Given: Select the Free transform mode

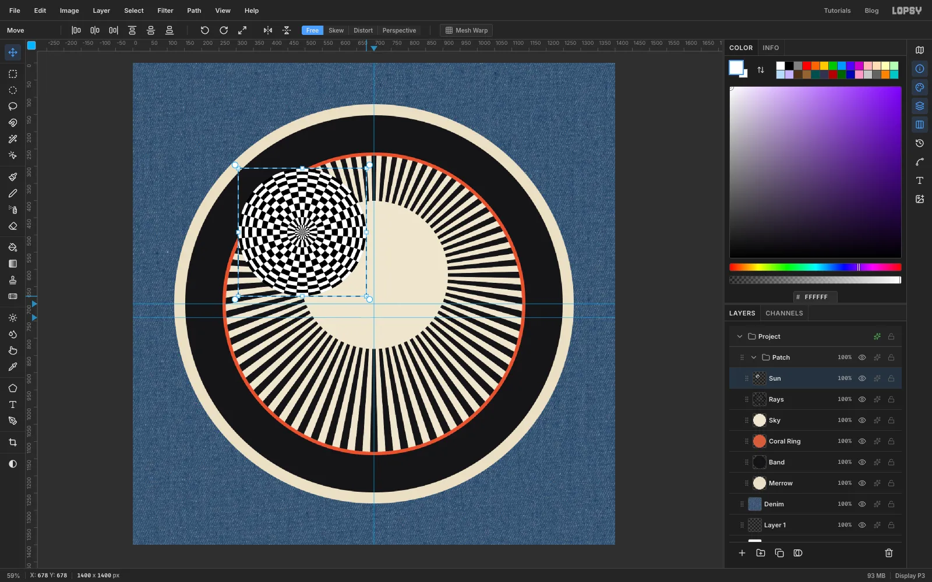Looking at the screenshot, I should point(312,30).
